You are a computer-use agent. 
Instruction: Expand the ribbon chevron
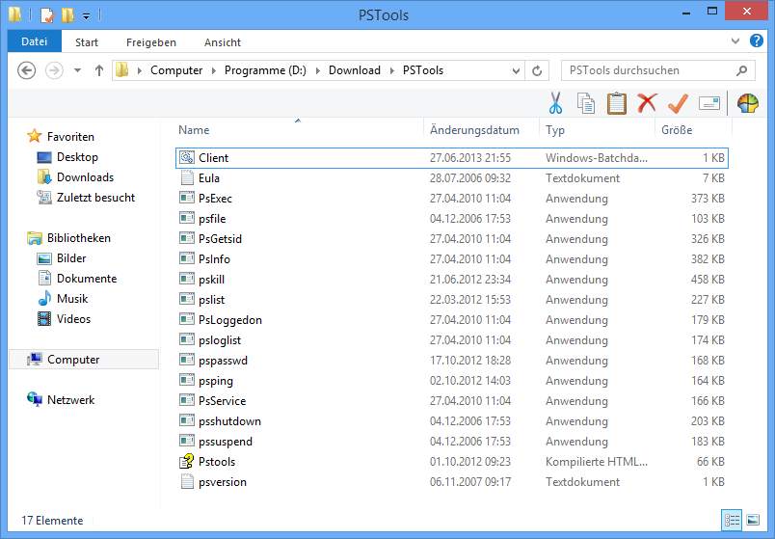point(735,41)
